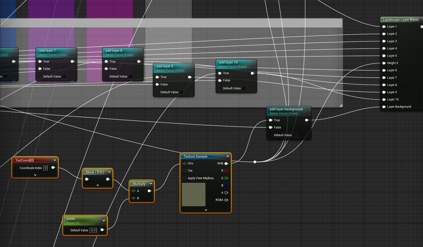Toggle add layer 9 Default Value checkbox
Image resolution: width=423 pixels, height=247 pixels.
pos(182,92)
